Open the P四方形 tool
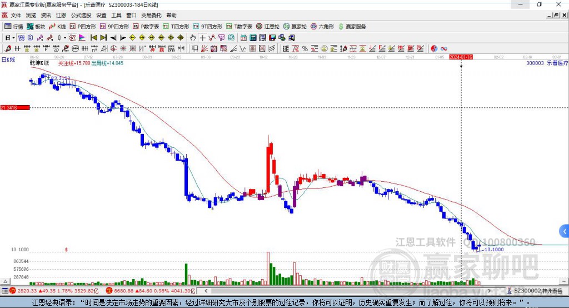Viewport: 569px width, 308px height. (83, 27)
